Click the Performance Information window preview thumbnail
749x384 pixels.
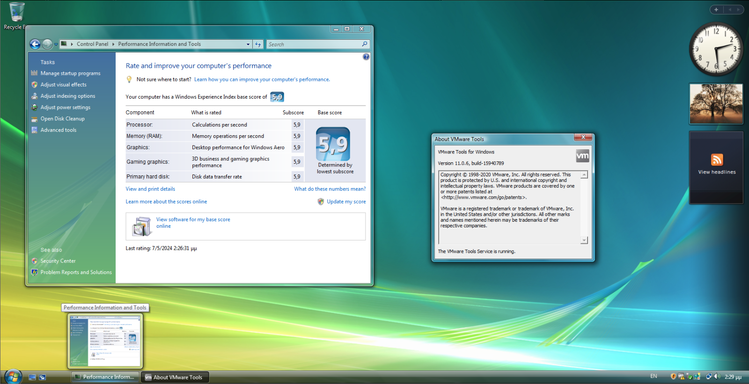point(105,341)
